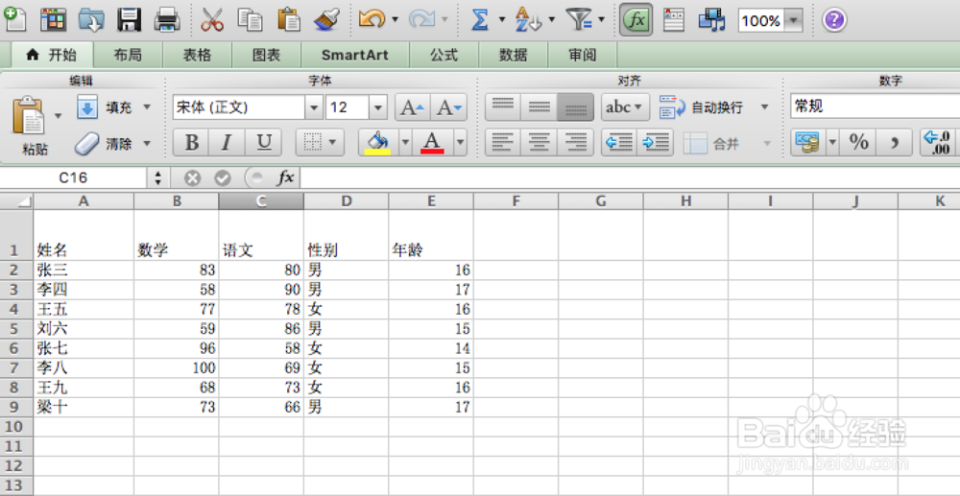The height and width of the screenshot is (496, 960).
Task: Open the 填充 fill dropdown arrow
Action: pos(147,107)
